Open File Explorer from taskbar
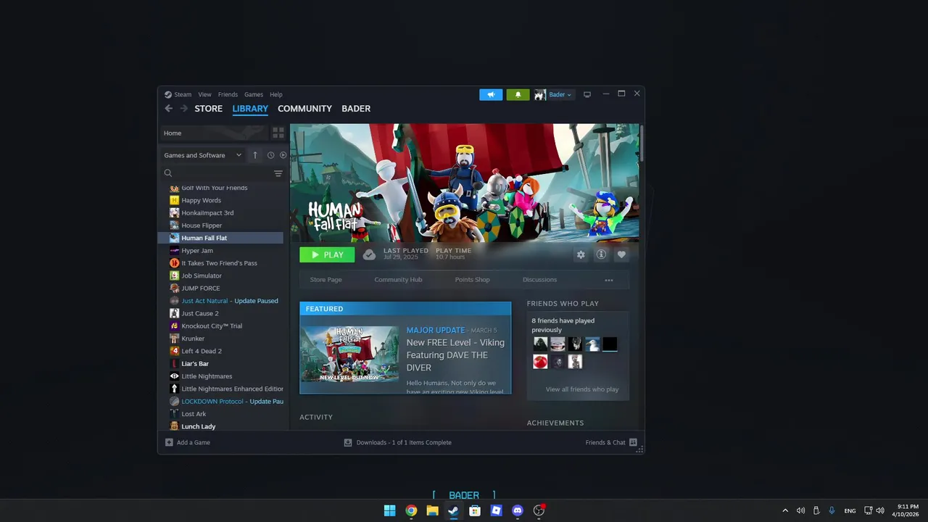This screenshot has width=928, height=522. [x=432, y=510]
